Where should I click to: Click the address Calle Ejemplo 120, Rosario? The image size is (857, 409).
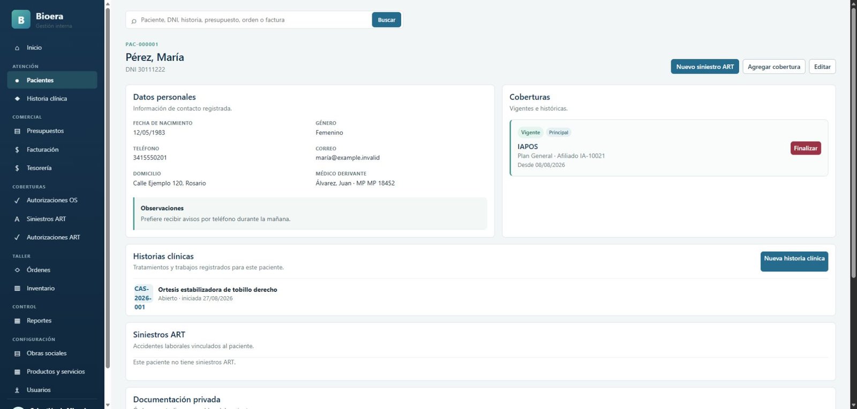pos(169,183)
